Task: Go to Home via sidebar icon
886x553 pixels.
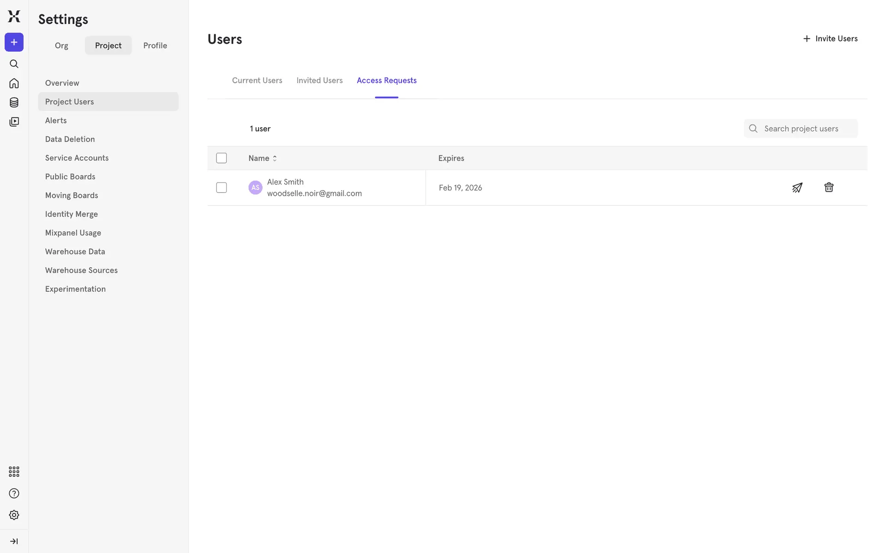Action: coord(14,83)
